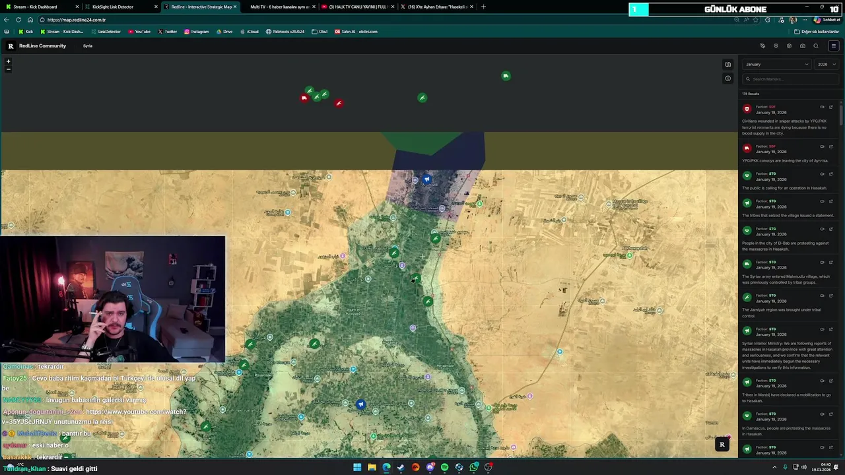This screenshot has height=475, width=845.
Task: Click the red marker left of the green cluster up north
Action: 304,98
